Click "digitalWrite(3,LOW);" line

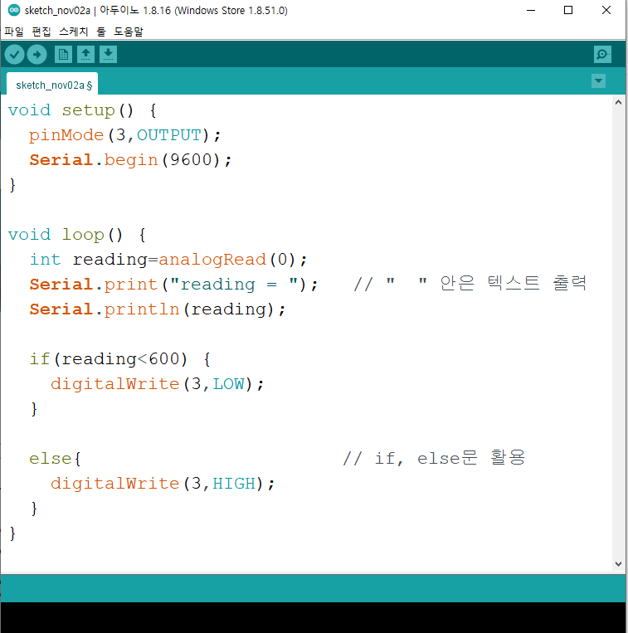157,384
